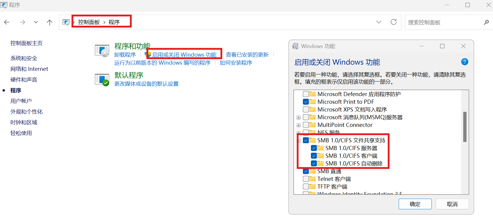Click 如何安装程序 link
The height and width of the screenshot is (220, 493).
pos(236,63)
